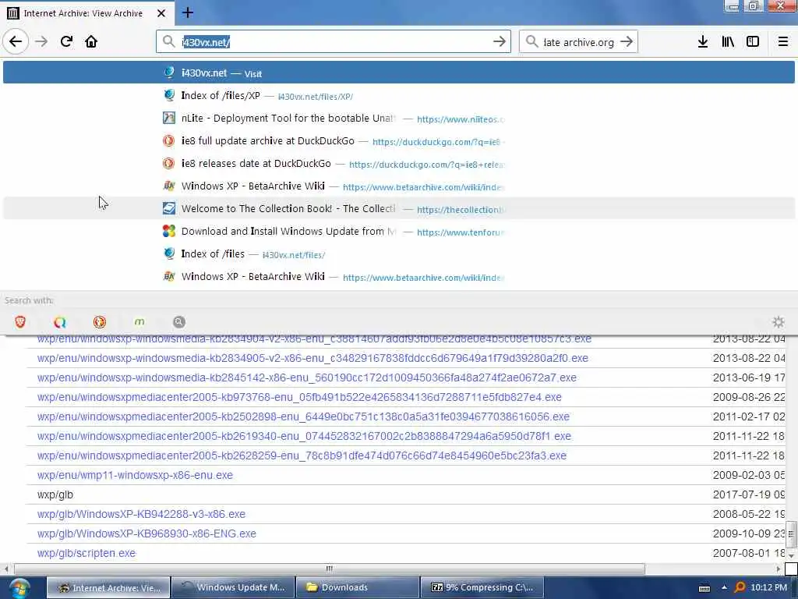This screenshot has height=599, width=798.
Task: Open the Downloads folder taskbar button
Action: tap(357, 587)
